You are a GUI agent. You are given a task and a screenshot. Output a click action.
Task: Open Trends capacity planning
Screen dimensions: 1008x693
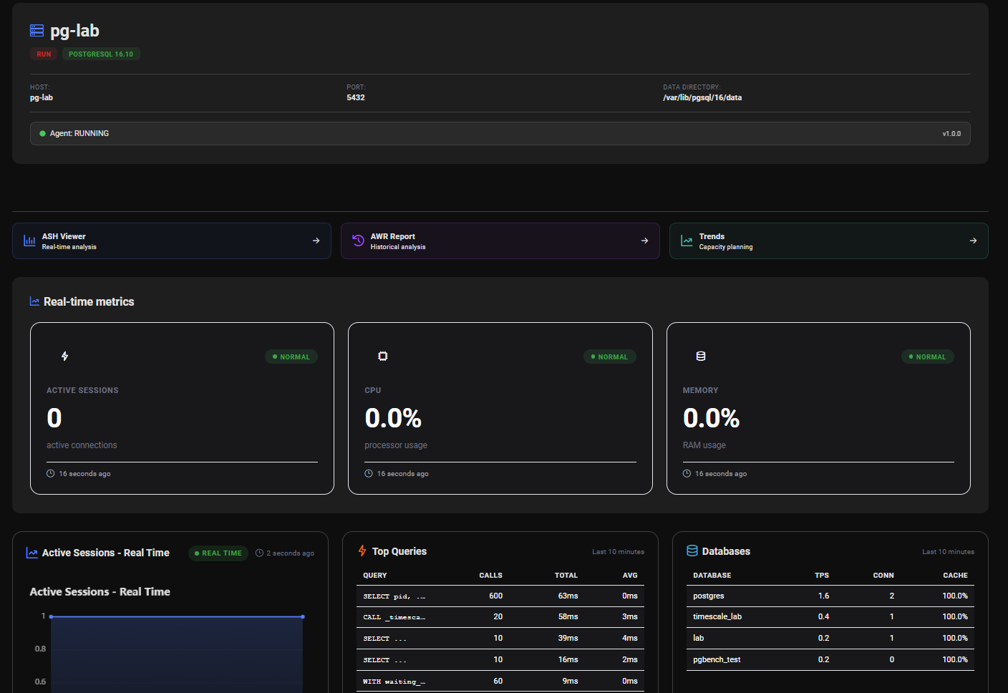[x=829, y=241]
